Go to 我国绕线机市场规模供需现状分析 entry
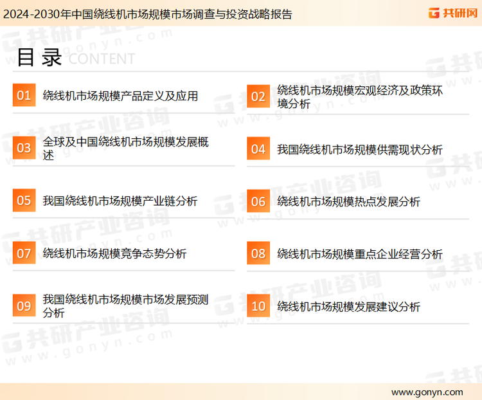Viewport: 482px width, 400px height. (359, 149)
